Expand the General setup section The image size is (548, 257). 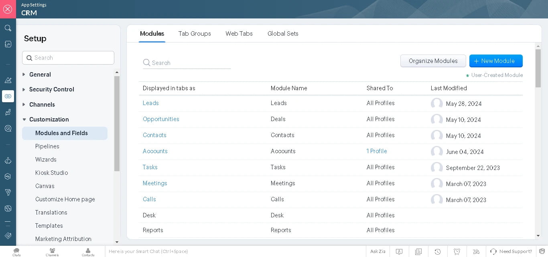[x=40, y=75]
